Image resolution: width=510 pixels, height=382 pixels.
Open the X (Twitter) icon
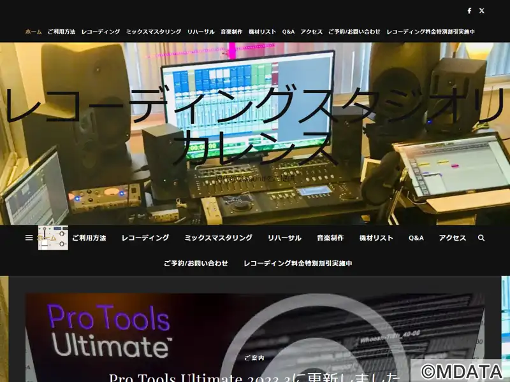pyautogui.click(x=482, y=11)
